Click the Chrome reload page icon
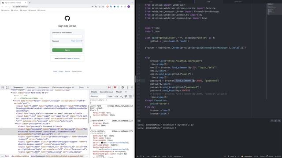 click(10, 7)
